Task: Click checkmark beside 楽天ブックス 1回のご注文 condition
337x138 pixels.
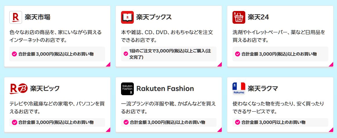Action: coord(126,54)
